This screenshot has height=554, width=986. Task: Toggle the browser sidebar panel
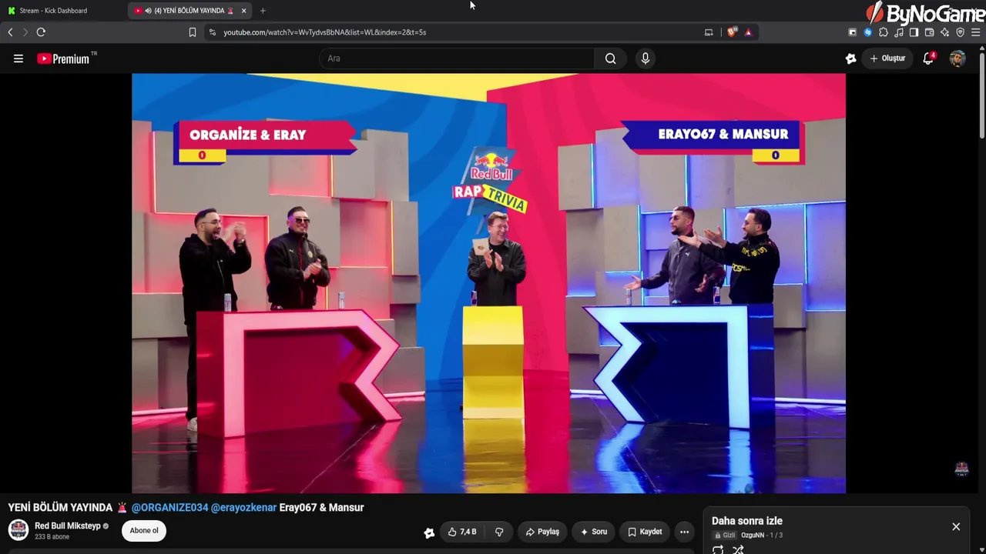[x=914, y=32]
